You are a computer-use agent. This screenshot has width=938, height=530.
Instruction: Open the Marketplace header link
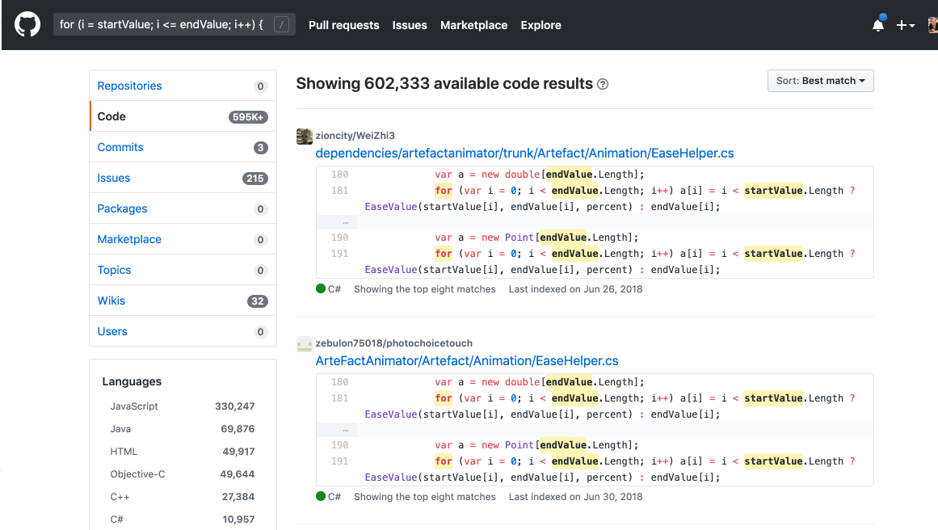[x=473, y=25]
